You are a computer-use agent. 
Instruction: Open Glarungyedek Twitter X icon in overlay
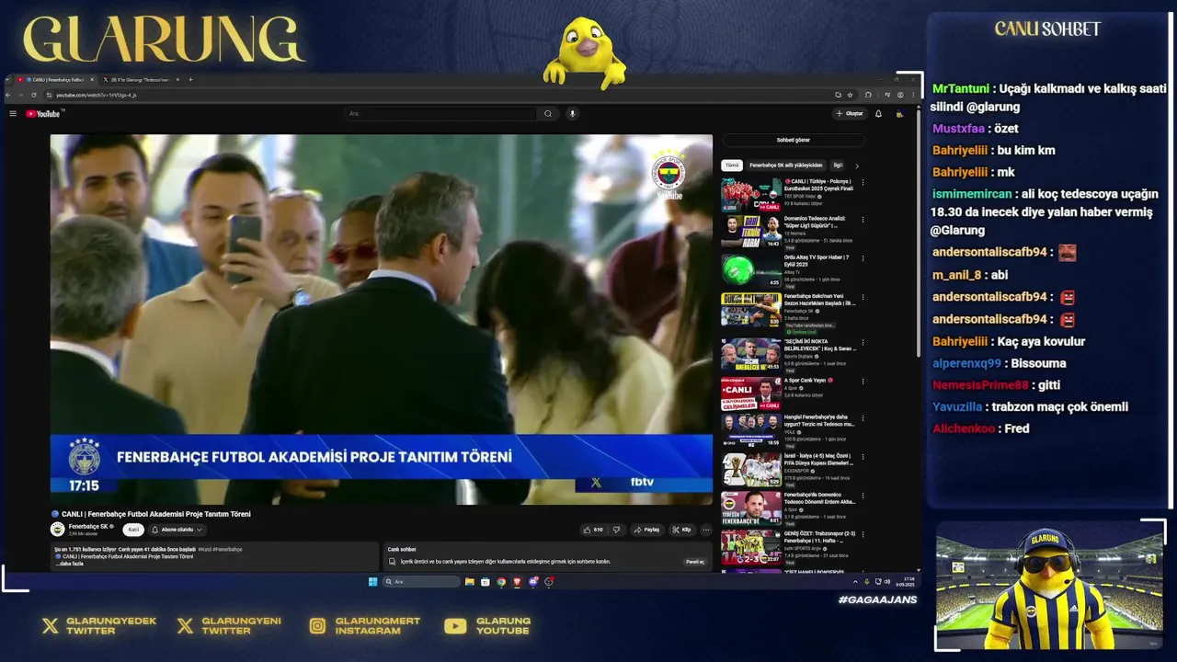(x=51, y=626)
